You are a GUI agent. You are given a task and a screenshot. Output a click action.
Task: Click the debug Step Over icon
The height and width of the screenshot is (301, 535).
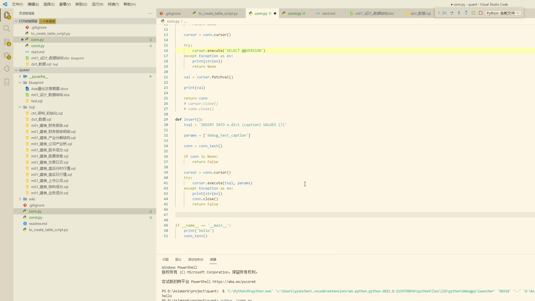coord(452,13)
